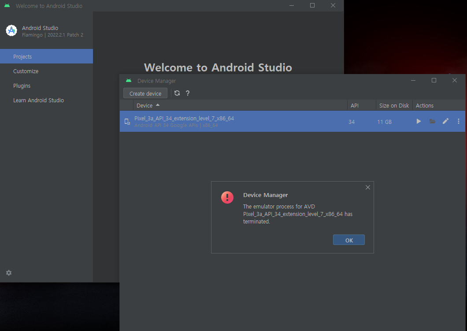Open more actions menu for Pixel_3a AVD
The height and width of the screenshot is (331, 467).
[458, 121]
